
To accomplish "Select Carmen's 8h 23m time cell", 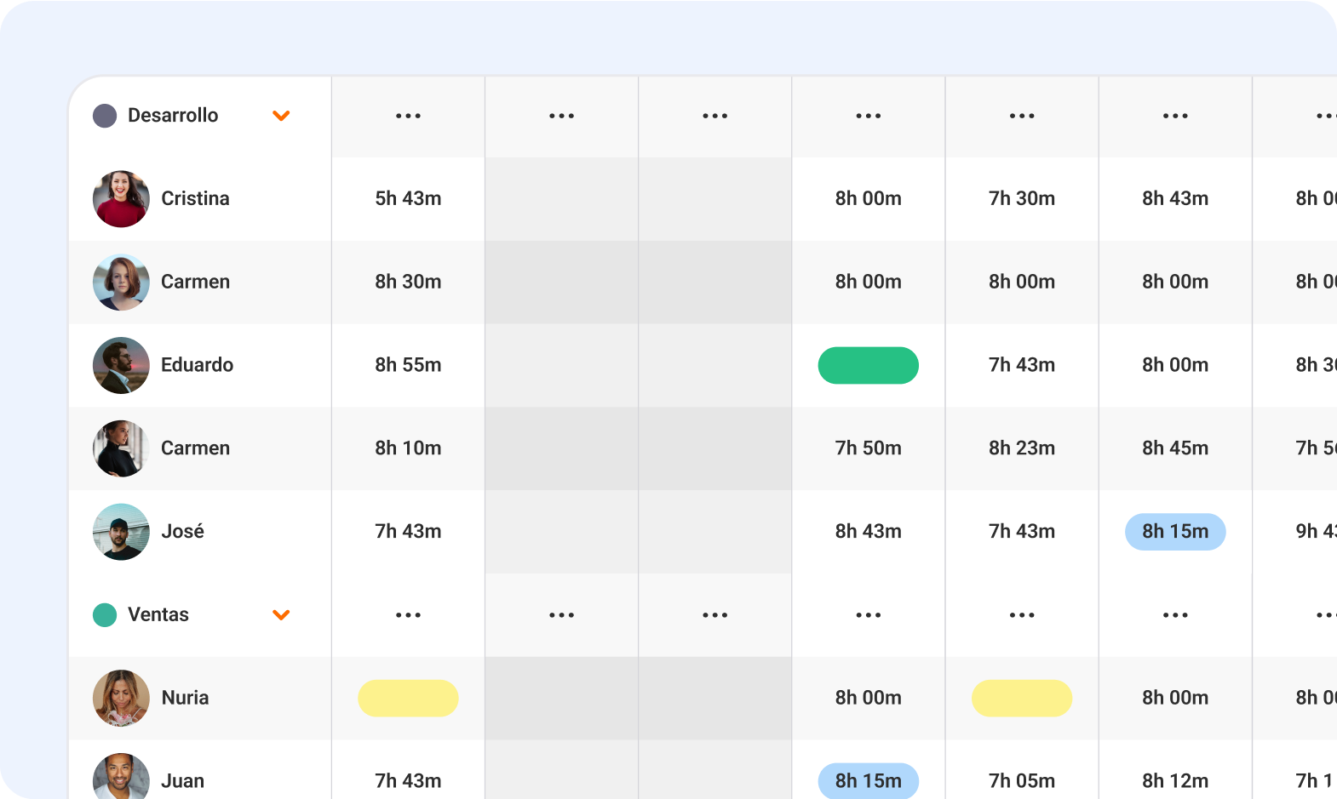I will click(1022, 448).
